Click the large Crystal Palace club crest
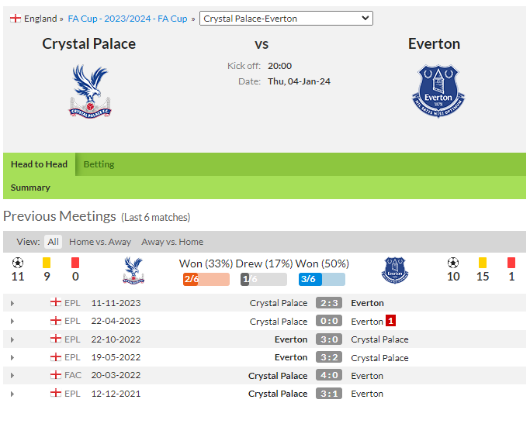Viewport: 530px width, 427px height. 90,91
